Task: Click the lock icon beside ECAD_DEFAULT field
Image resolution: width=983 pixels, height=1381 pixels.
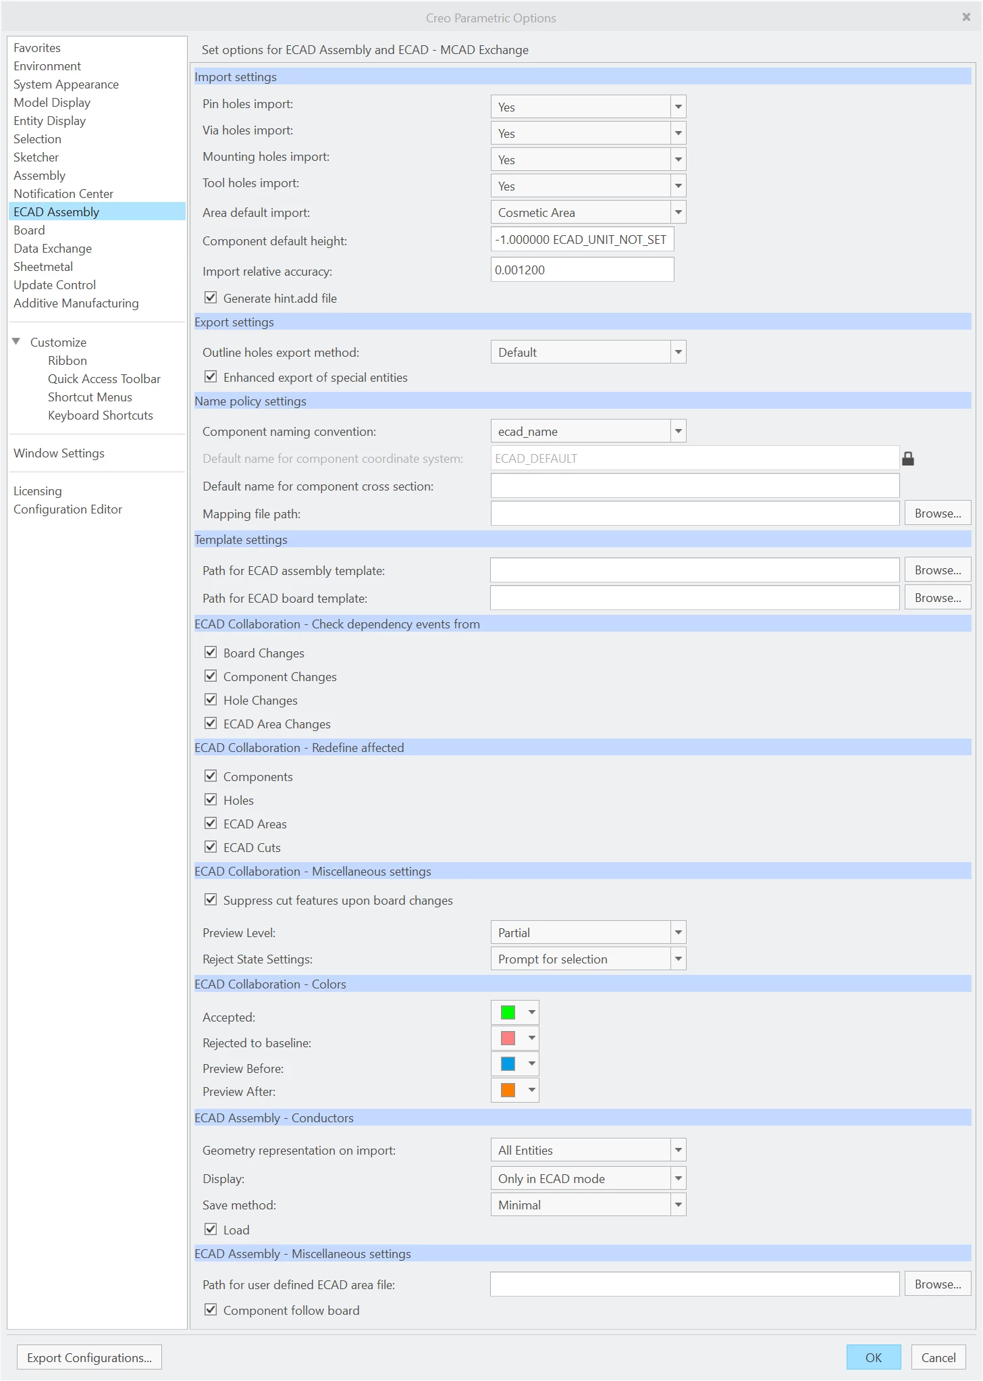Action: coord(908,459)
